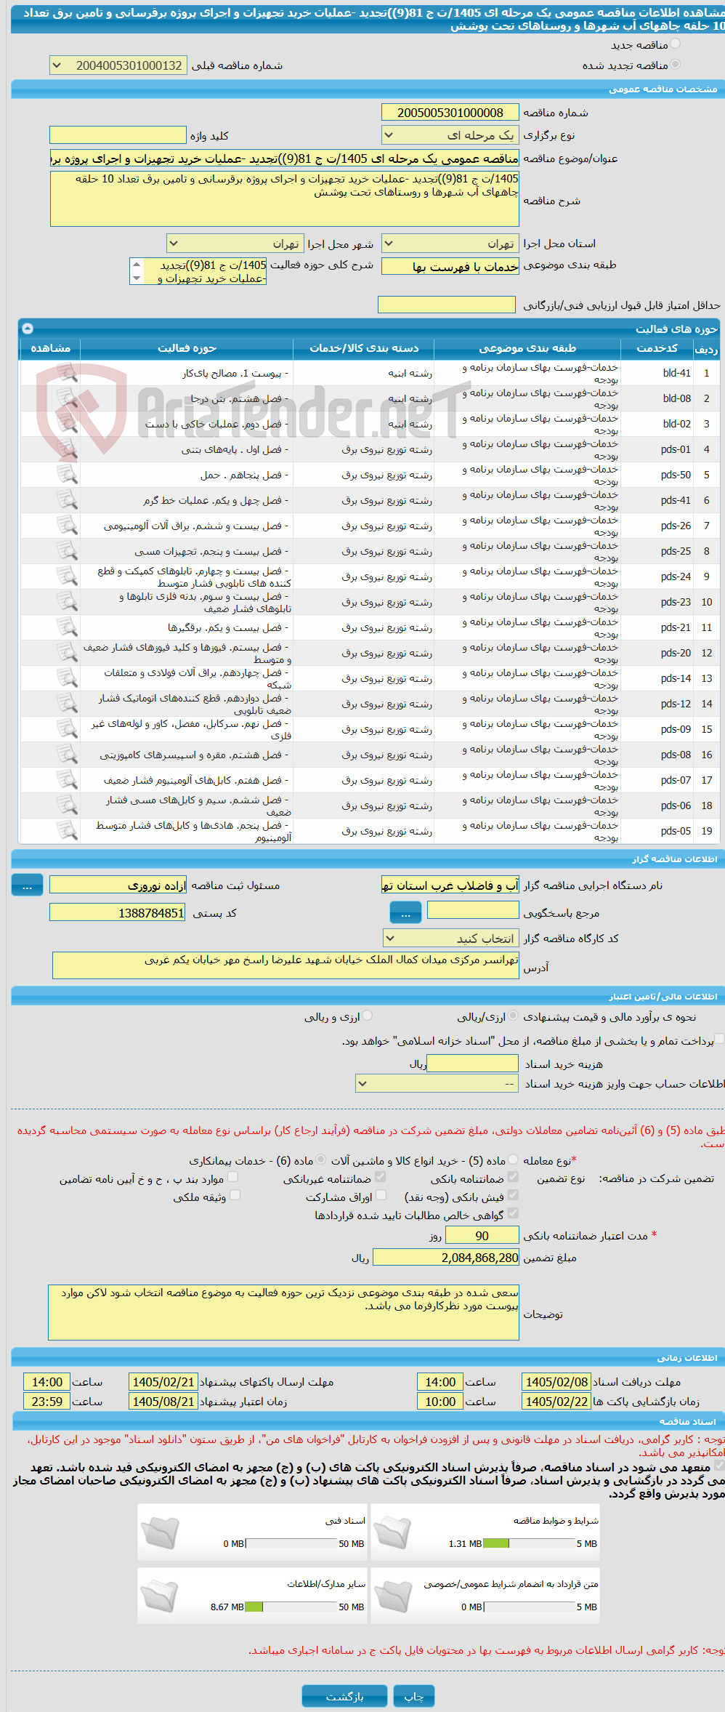Open متن قرارداد folder icon
The height and width of the screenshot is (1712, 725).
coord(393,1596)
